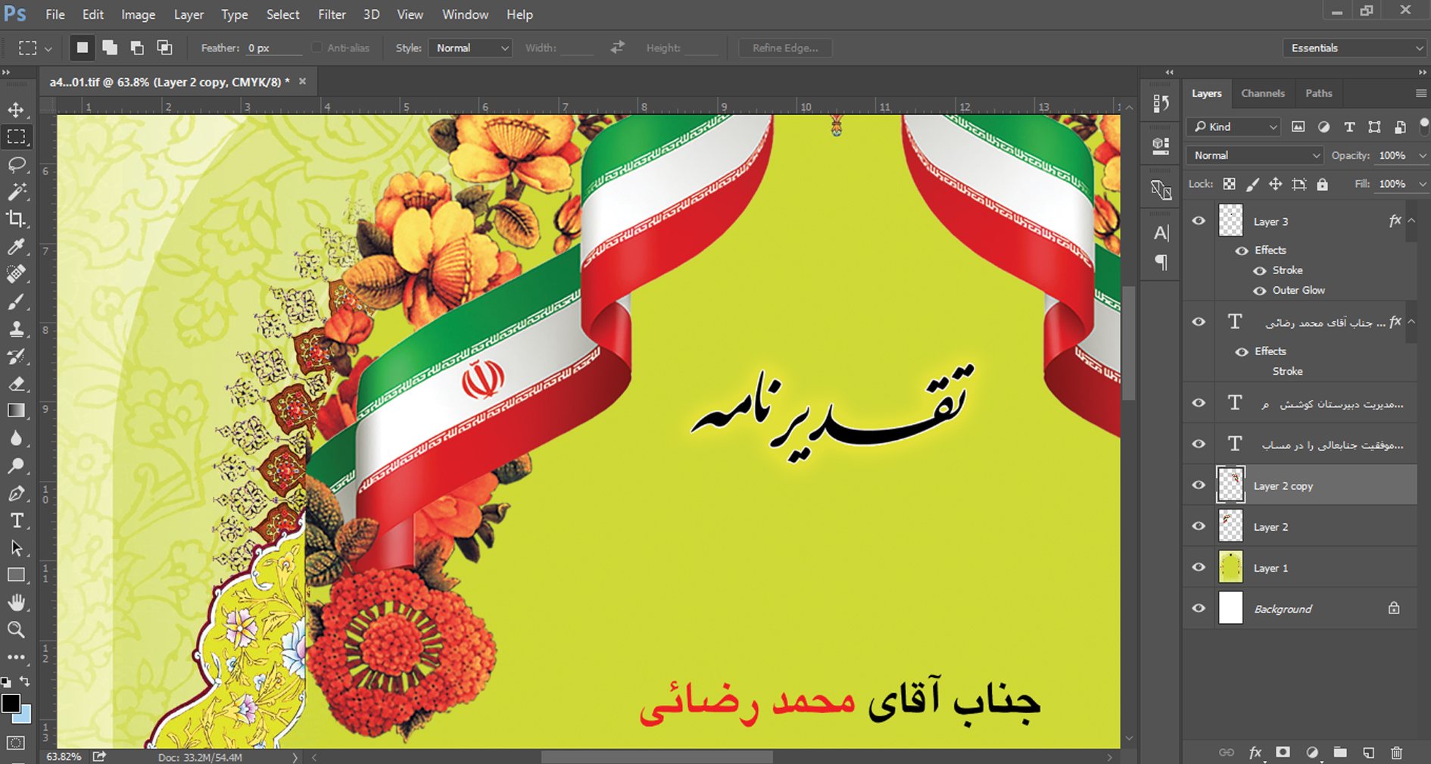1431x764 pixels.
Task: Open the Opacity slider dropdown arrow
Action: coord(1422,155)
